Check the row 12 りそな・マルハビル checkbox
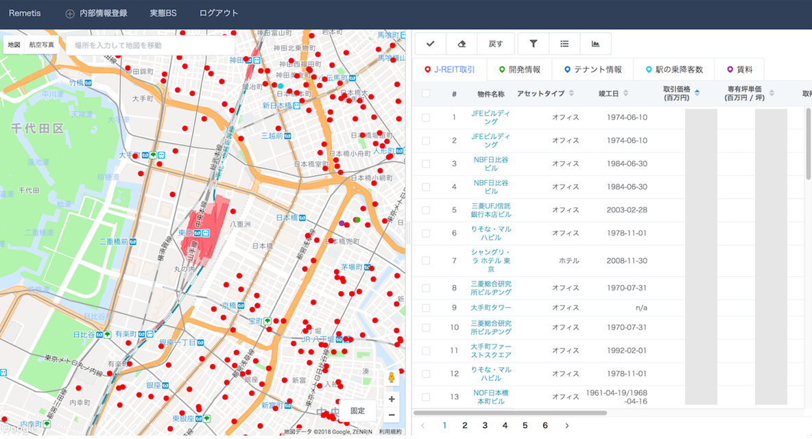This screenshot has width=812, height=439. click(426, 374)
